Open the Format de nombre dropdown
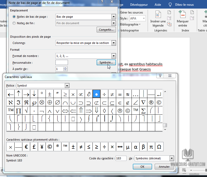Screen dimensions: 207x177 [113, 56]
